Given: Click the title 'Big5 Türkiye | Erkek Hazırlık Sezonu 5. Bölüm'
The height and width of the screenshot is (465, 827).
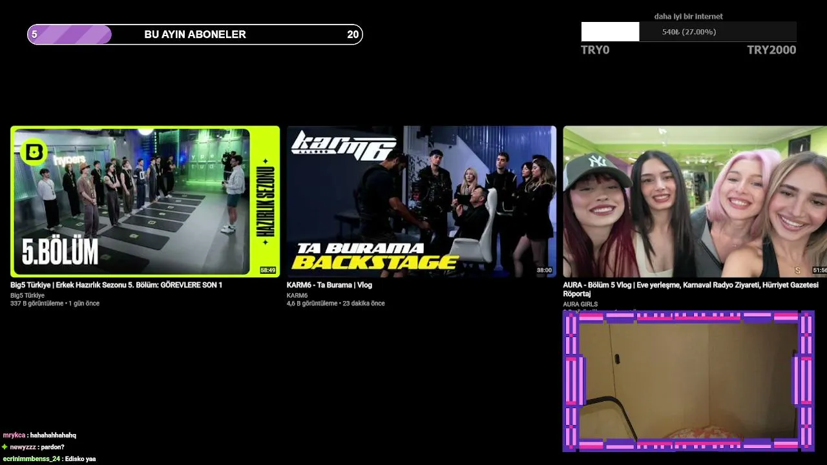Looking at the screenshot, I should [116, 285].
